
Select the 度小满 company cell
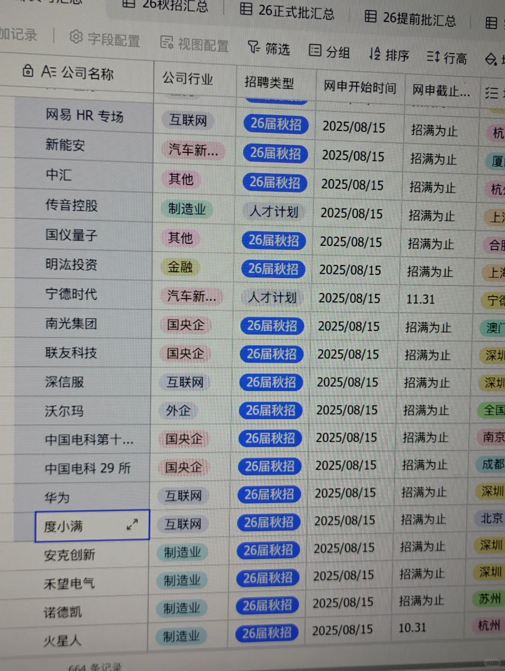coord(92,526)
